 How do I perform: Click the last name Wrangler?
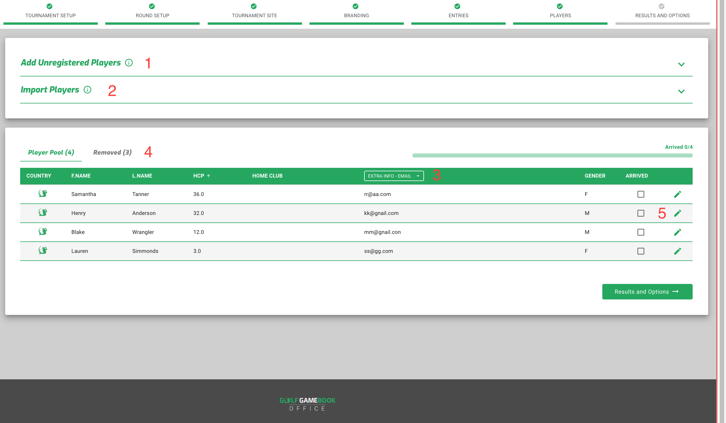point(144,232)
